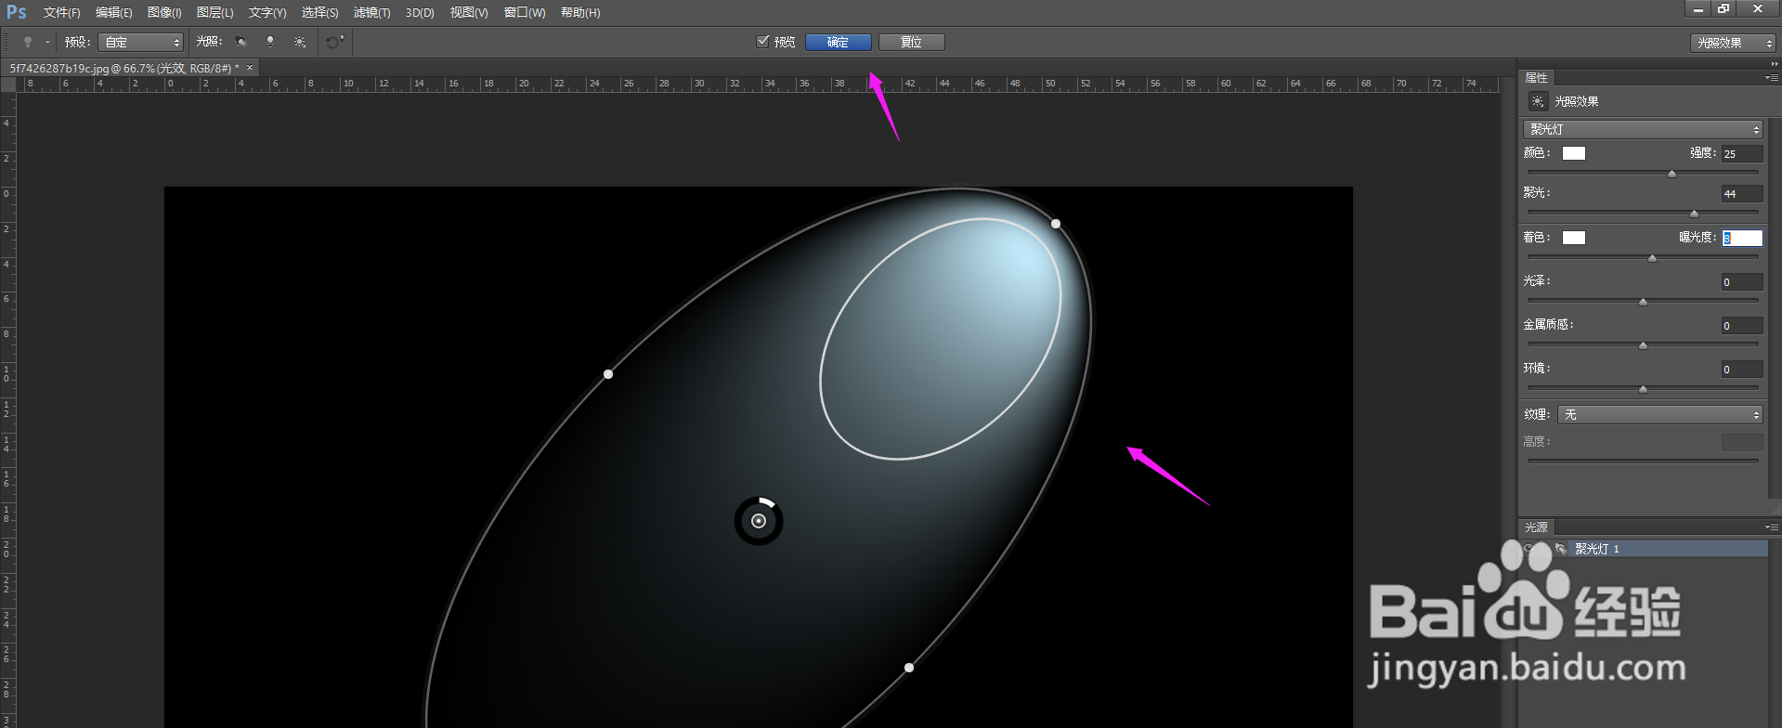Click the 光泽 gloss value field
This screenshot has width=1782, height=728.
(1742, 282)
